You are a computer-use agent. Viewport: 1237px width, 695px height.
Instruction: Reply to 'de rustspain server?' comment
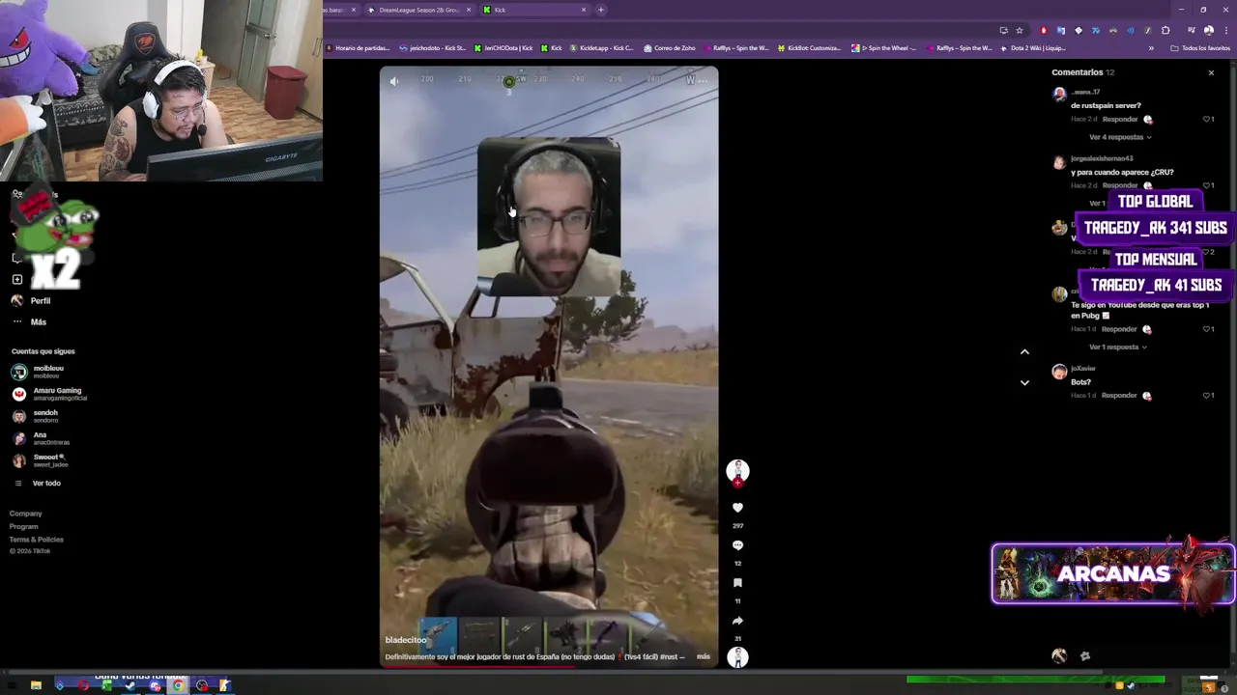(1120, 120)
